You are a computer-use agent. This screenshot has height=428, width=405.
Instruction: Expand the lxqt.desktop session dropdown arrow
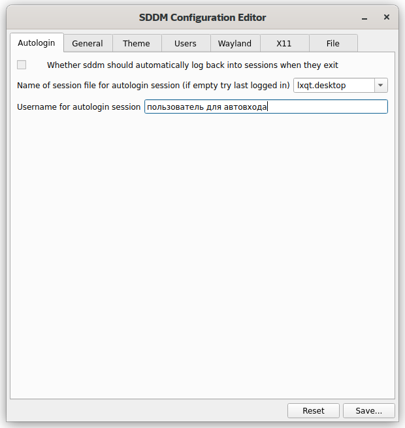pos(380,86)
